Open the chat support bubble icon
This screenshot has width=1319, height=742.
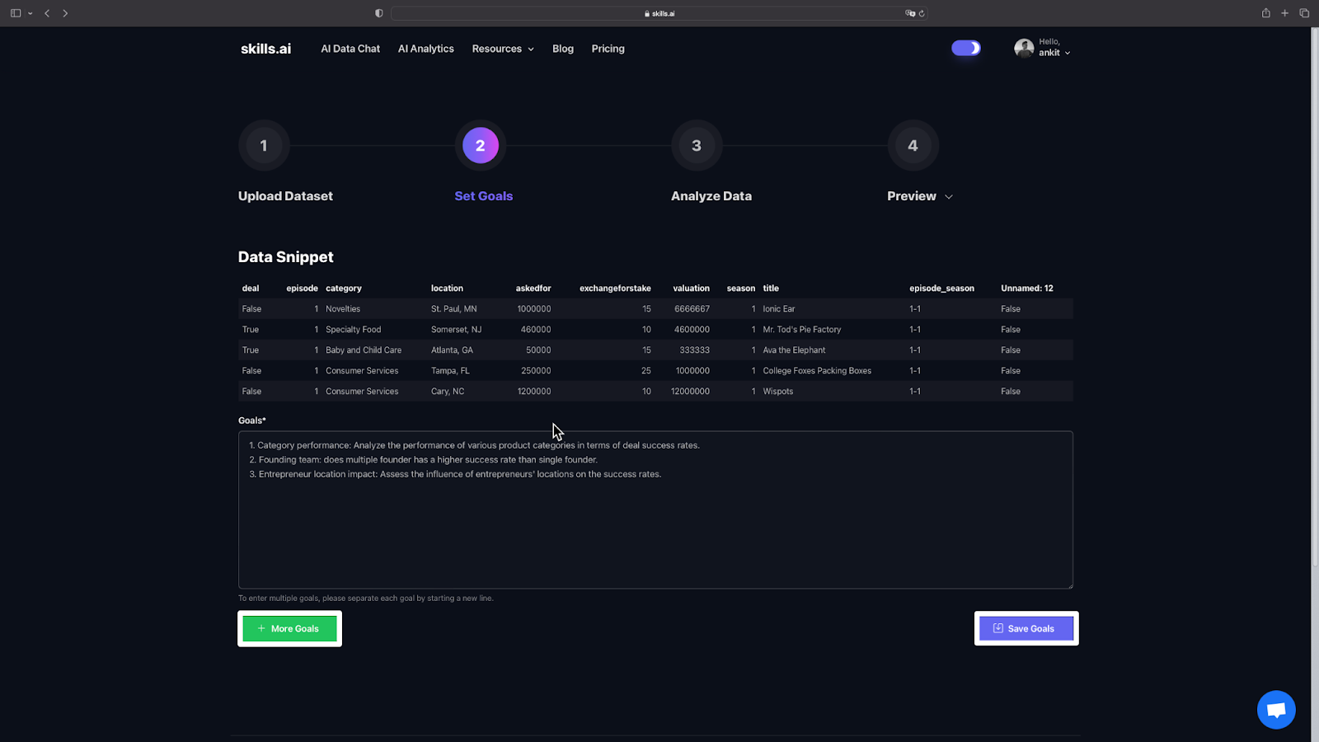[x=1276, y=710]
